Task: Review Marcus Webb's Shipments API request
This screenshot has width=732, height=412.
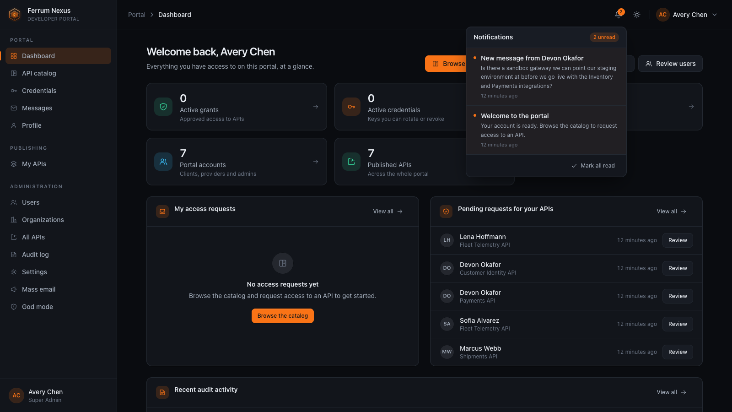Action: pos(678,352)
